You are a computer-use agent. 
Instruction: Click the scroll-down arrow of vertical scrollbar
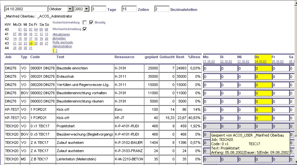pyautogui.click(x=295, y=162)
